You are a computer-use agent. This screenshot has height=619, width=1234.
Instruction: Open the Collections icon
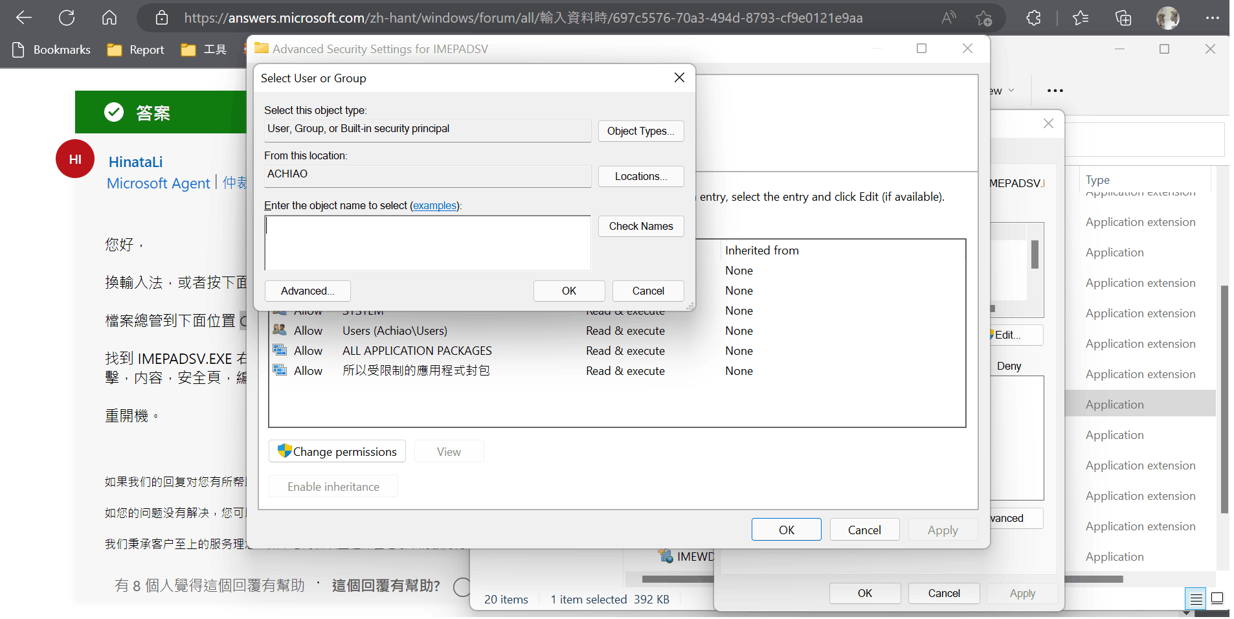1123,17
